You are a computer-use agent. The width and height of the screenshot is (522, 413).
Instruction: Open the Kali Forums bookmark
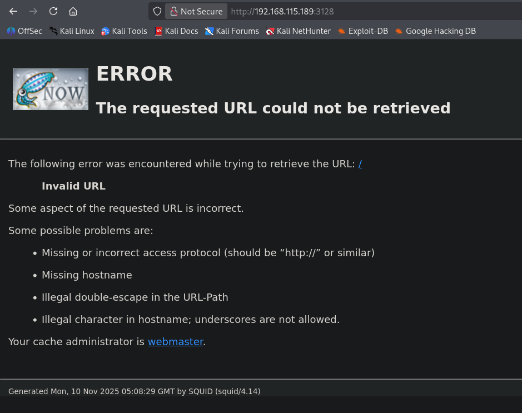tap(232, 31)
